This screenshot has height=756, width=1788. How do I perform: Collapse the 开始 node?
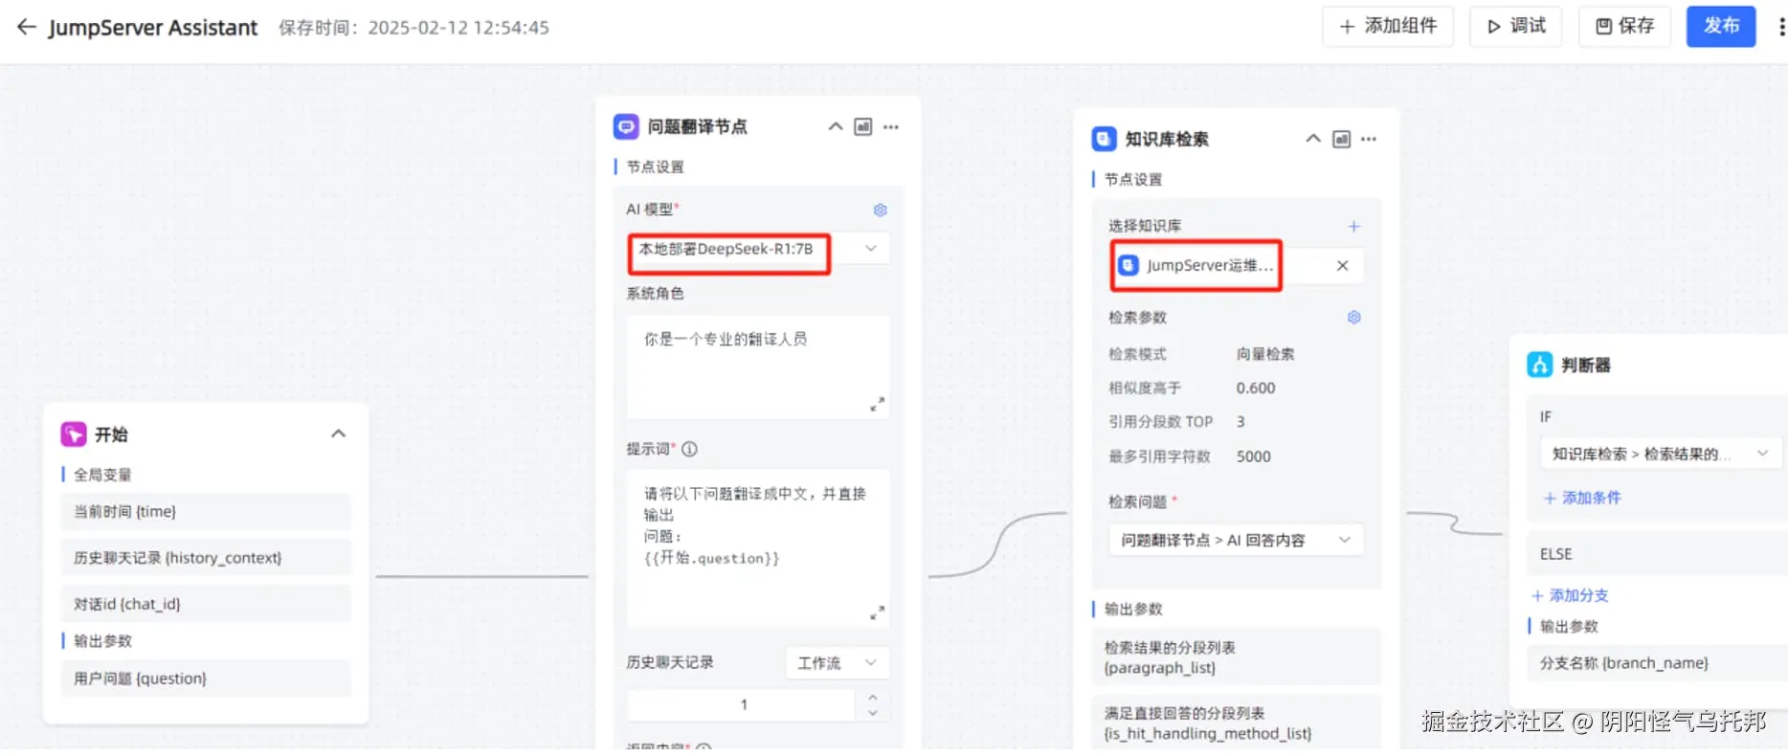tap(338, 434)
